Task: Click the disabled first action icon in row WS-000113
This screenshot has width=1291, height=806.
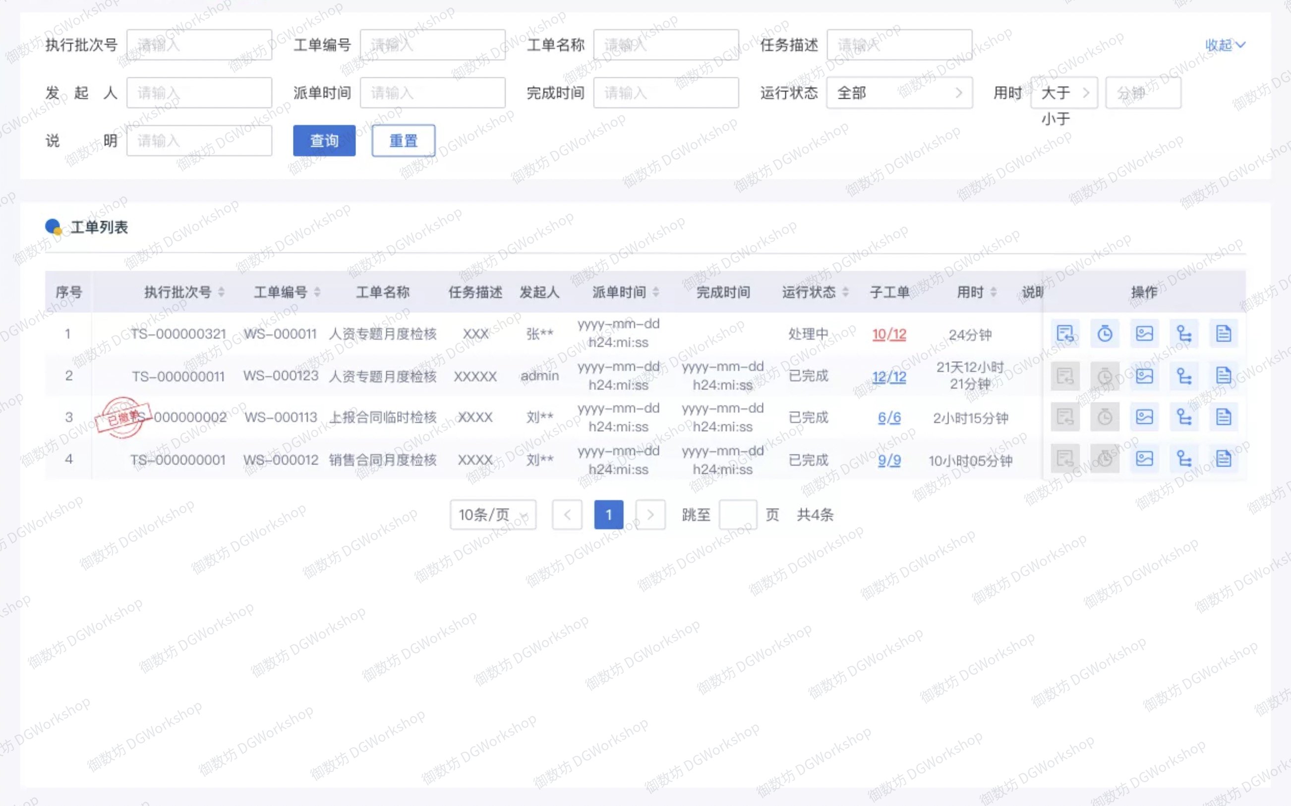Action: (x=1064, y=417)
